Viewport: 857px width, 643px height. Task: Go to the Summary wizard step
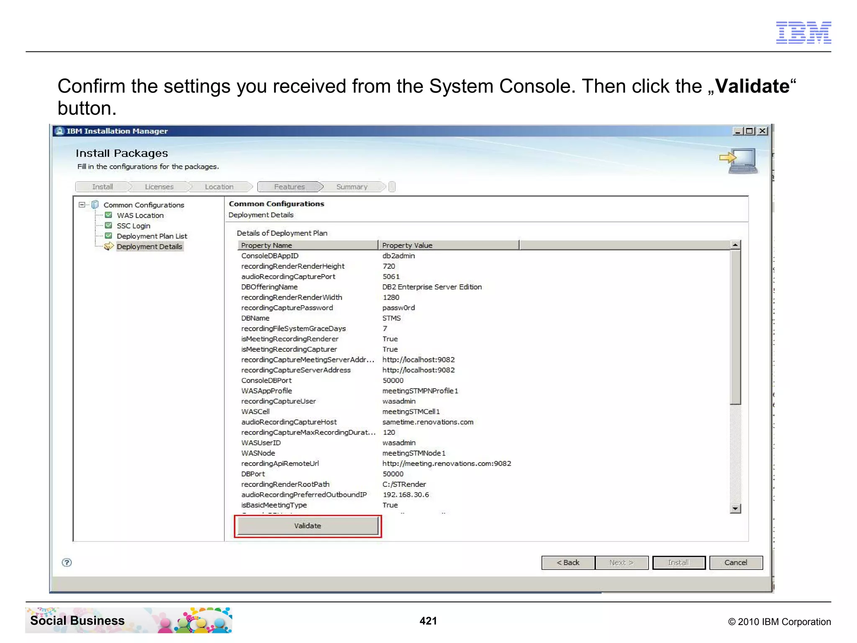352,187
